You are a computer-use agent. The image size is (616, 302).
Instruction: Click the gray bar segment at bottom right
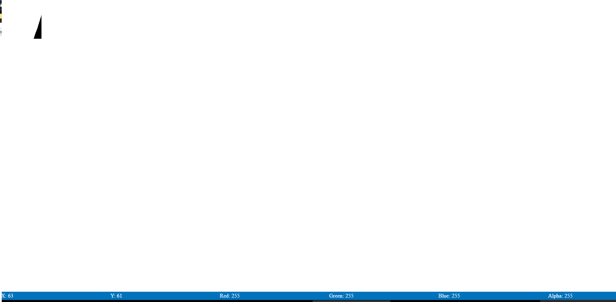tap(578, 301)
